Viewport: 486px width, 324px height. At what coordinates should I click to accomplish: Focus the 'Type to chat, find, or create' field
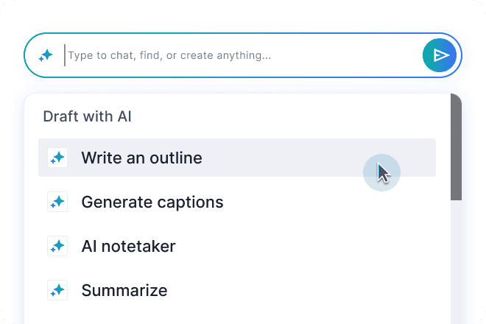pos(242,55)
